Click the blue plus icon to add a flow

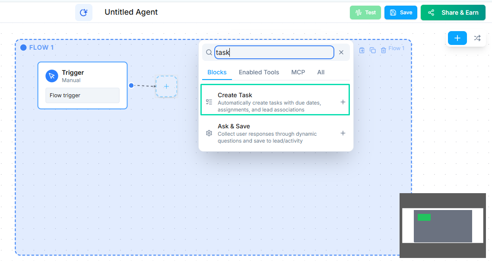point(457,38)
